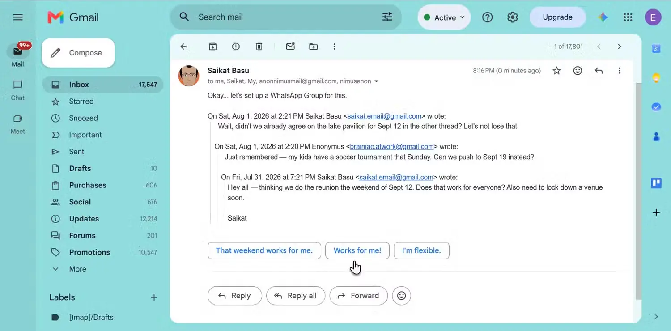Open the main menu hamburger icon
Viewport: 671px width, 331px height.
(x=18, y=17)
